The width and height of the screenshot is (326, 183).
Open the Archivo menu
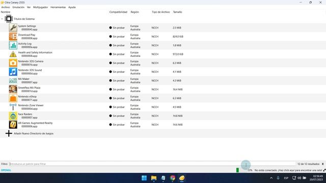(6, 7)
